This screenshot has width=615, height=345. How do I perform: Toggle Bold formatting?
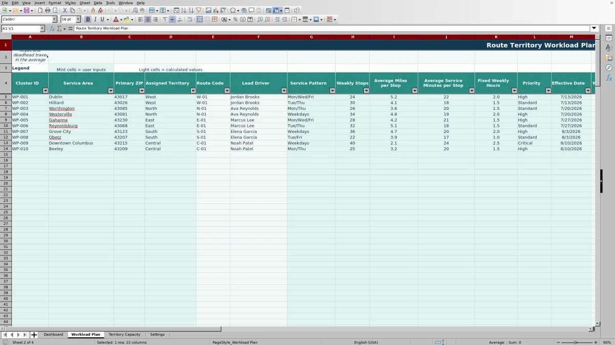(x=88, y=19)
